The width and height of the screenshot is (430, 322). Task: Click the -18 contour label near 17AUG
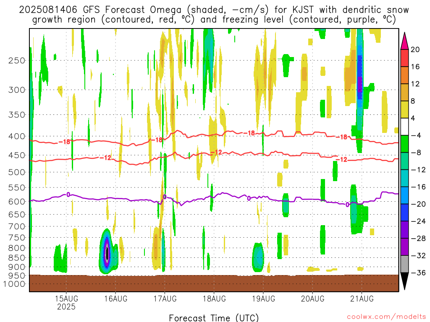click(157, 140)
